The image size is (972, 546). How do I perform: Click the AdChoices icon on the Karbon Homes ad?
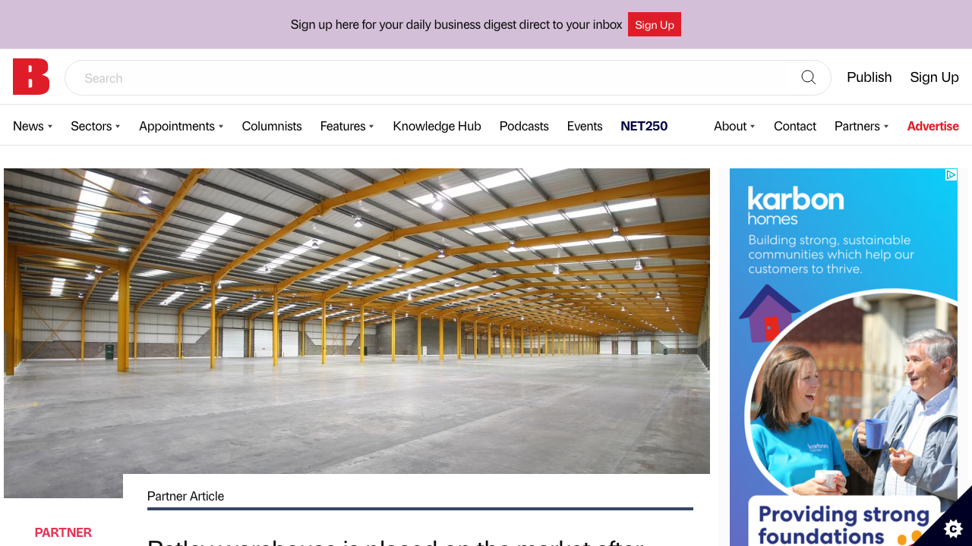point(951,174)
